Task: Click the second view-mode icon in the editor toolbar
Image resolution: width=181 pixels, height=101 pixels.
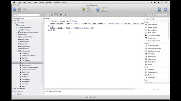Action: (56, 15)
